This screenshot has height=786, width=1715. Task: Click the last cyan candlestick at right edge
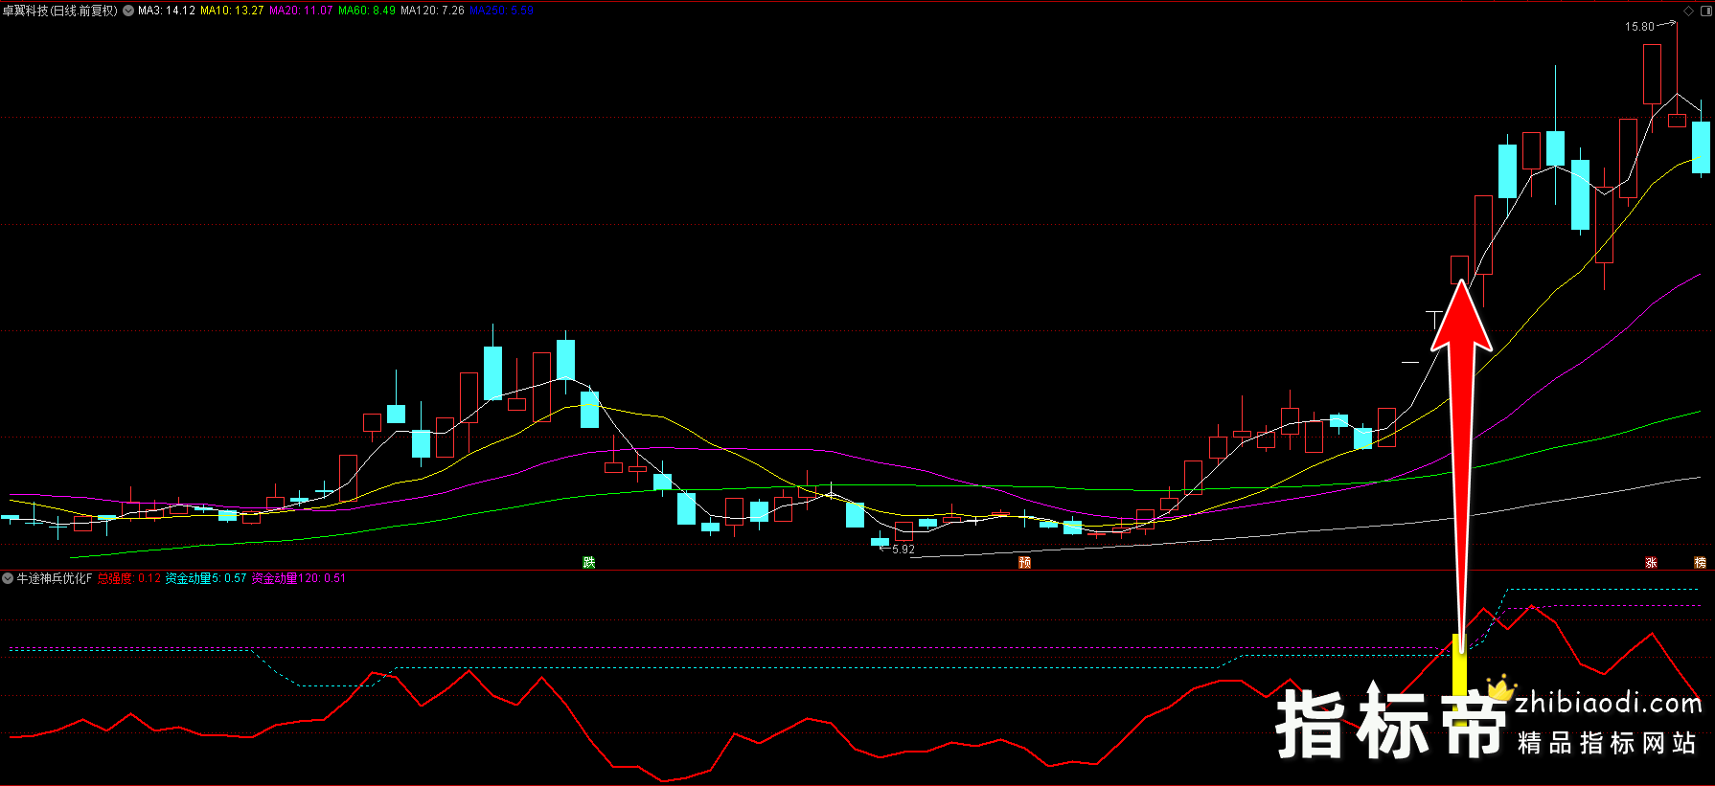[x=1701, y=146]
